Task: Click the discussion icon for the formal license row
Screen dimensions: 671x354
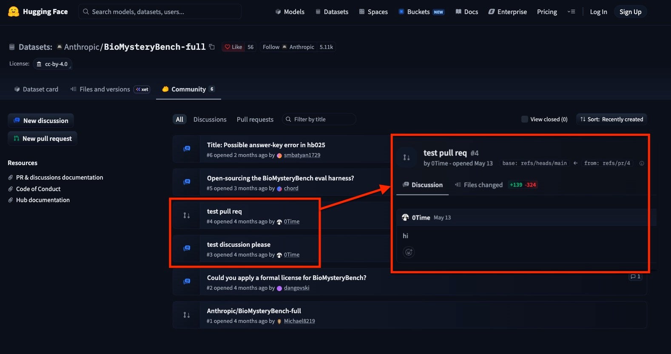Action: (x=187, y=282)
